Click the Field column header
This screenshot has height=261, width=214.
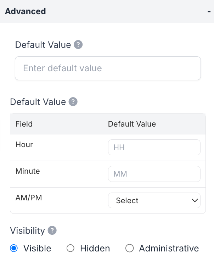(x=24, y=124)
